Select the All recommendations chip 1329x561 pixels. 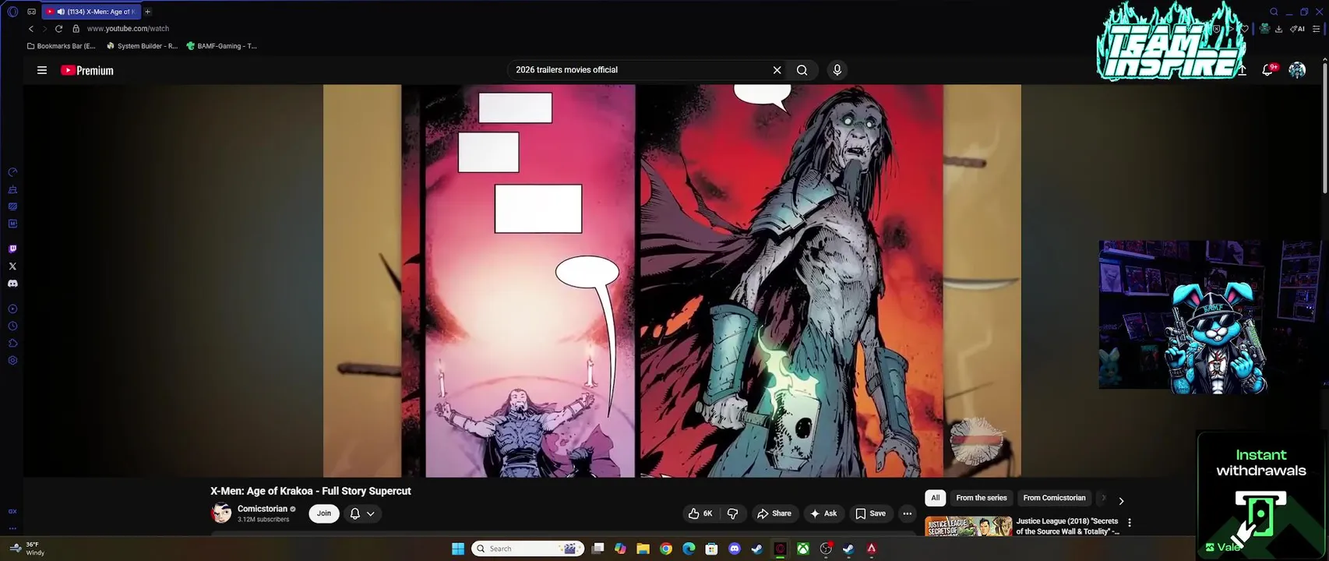(x=936, y=498)
